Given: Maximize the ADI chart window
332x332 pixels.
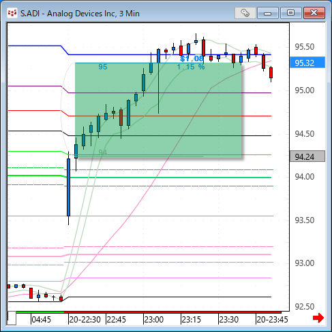Looking at the screenshot, I should 291,13.
